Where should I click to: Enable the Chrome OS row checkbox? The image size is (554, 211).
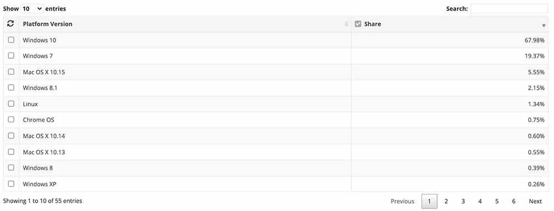point(11,120)
